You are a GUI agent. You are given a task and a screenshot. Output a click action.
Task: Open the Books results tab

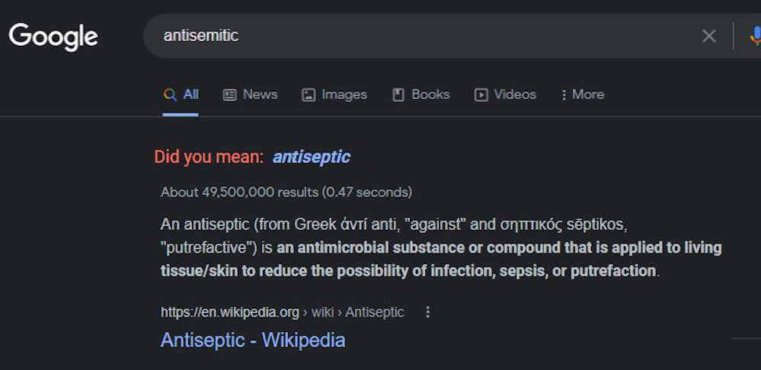tap(421, 94)
